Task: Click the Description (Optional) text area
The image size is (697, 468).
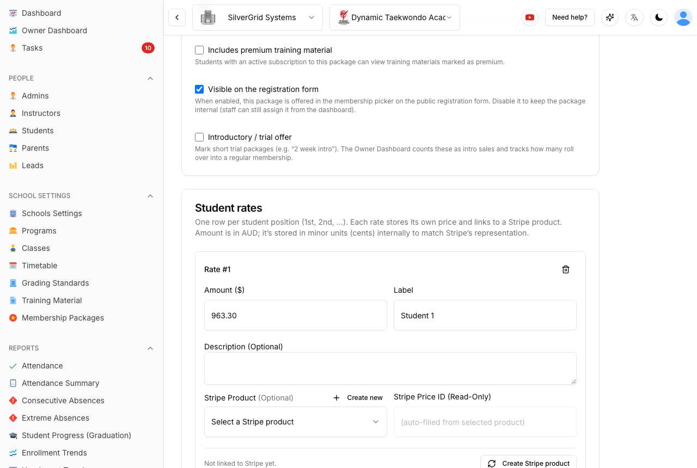Action: tap(390, 368)
